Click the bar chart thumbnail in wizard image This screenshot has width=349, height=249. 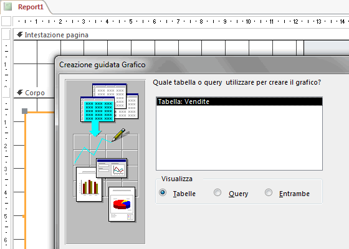[89, 184]
